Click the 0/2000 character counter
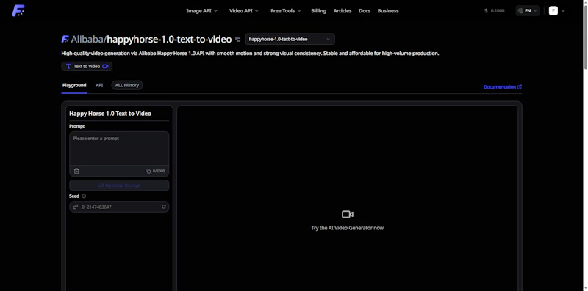 (x=159, y=171)
